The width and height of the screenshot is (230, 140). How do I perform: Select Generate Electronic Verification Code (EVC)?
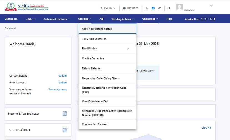pos(107,90)
